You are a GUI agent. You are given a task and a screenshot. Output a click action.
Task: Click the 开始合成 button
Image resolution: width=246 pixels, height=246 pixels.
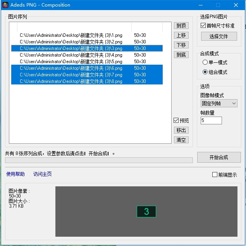point(219,157)
